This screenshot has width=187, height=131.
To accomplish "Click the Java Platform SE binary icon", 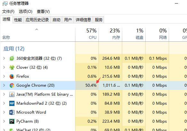I will (12, 94).
